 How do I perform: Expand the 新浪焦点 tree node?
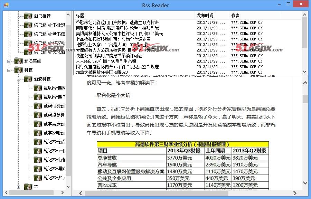pyautogui.click(x=9, y=61)
